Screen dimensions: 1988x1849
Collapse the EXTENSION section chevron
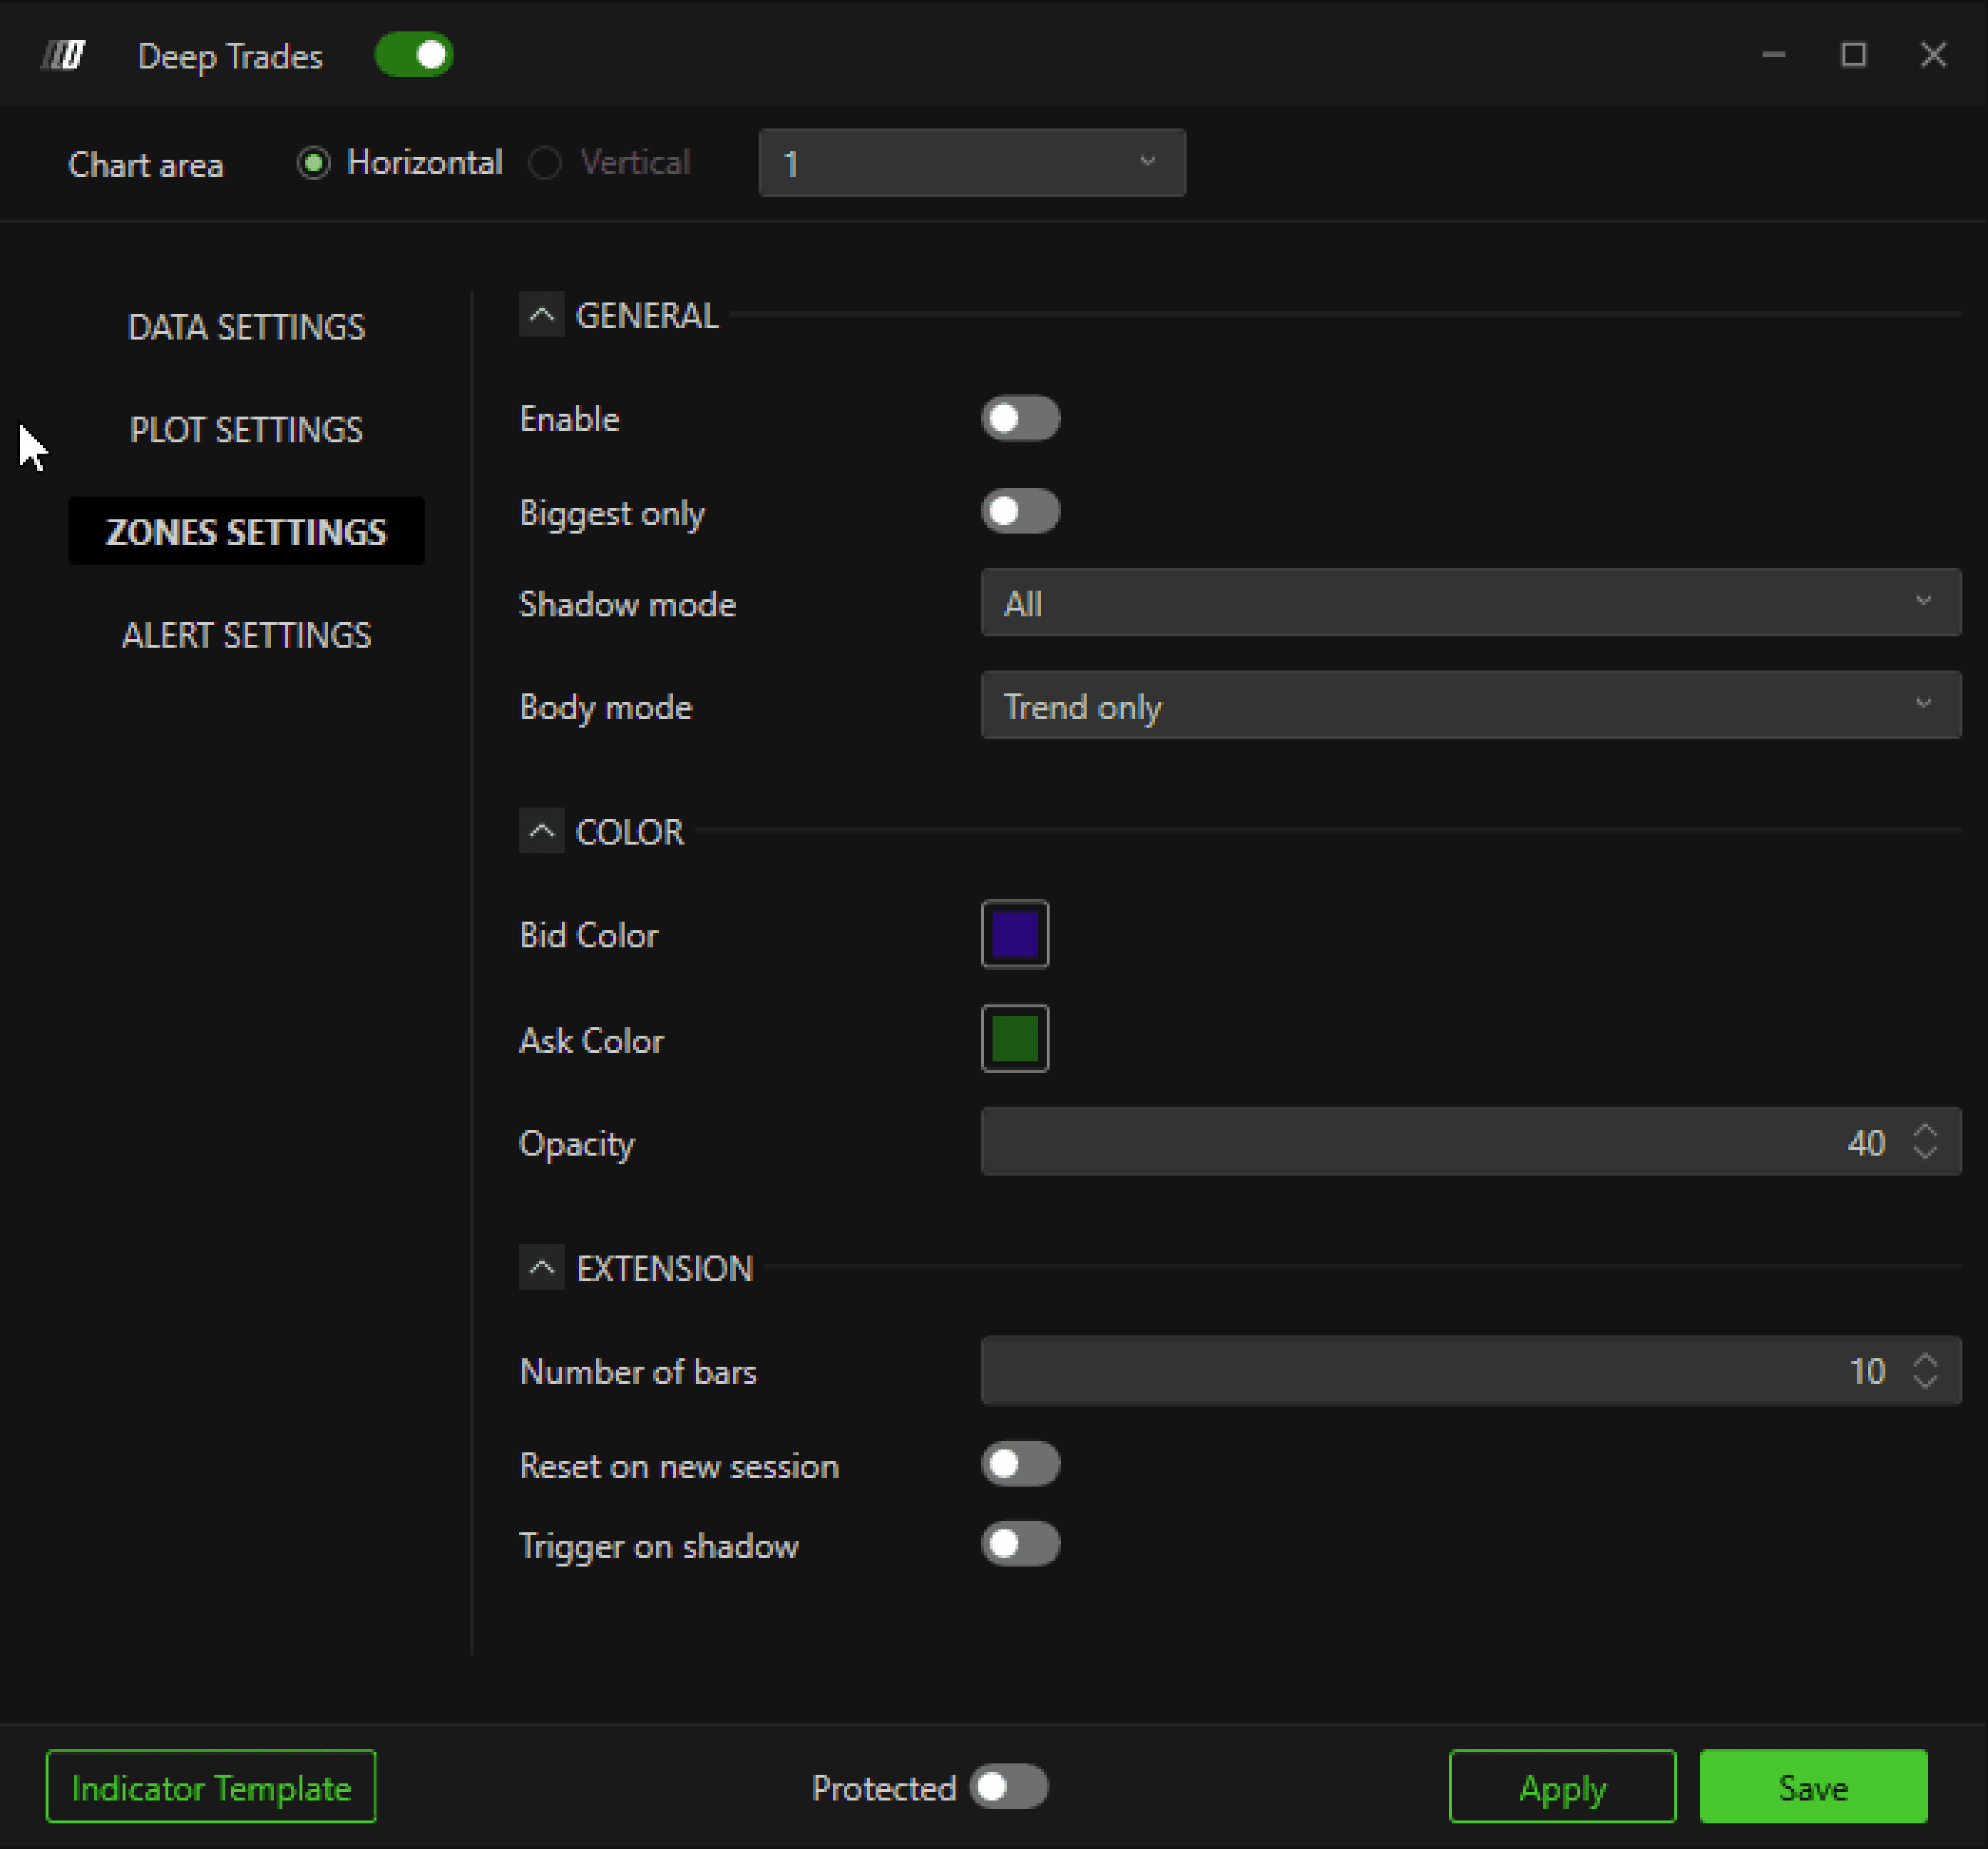point(541,1268)
